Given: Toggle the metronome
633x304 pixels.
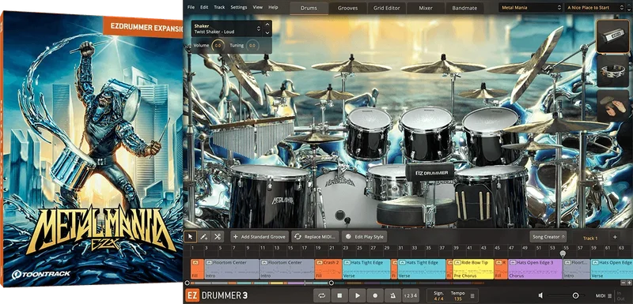Looking at the screenshot, I should pyautogui.click(x=392, y=295).
